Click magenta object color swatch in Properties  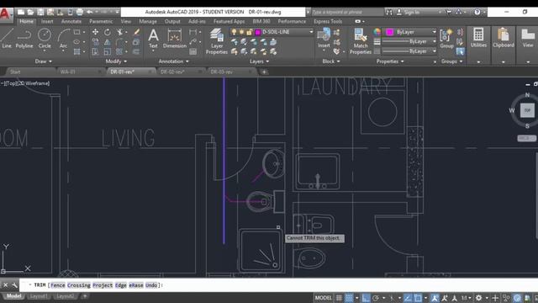pyautogui.click(x=389, y=32)
